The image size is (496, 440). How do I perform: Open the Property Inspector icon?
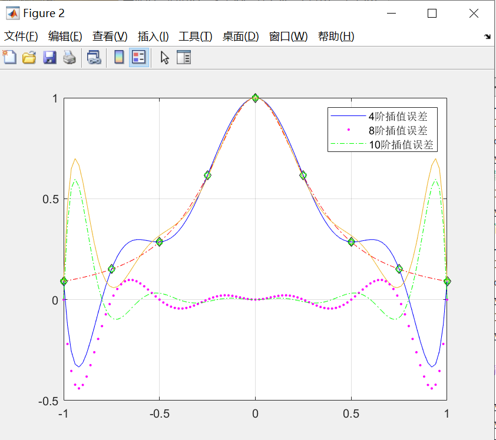184,58
